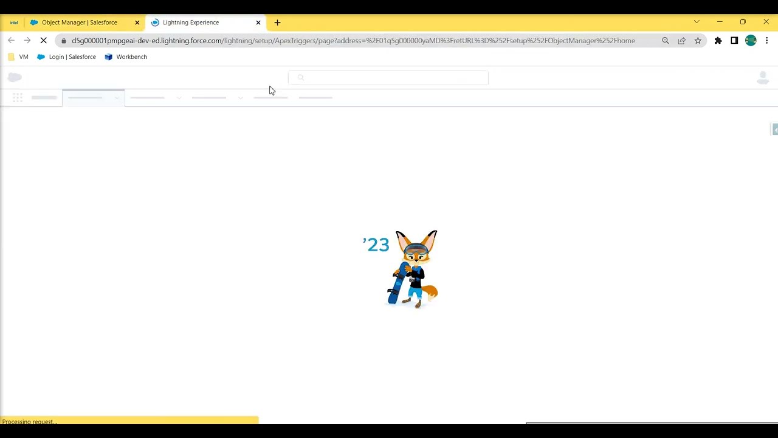This screenshot has height=438, width=778.
Task: Stop loading the page
Action: (44, 41)
